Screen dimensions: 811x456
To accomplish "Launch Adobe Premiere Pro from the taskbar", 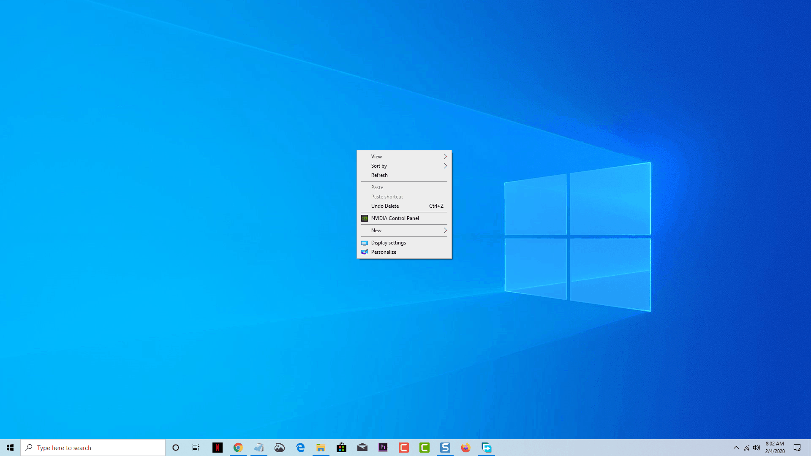I will click(x=383, y=448).
